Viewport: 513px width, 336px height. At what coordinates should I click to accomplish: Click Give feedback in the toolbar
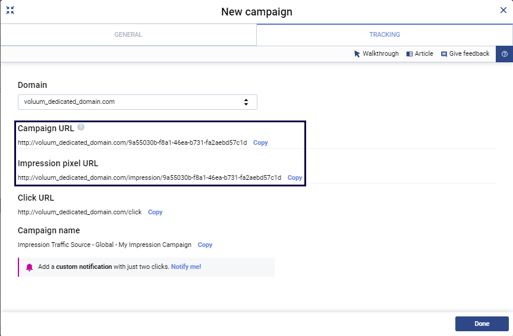(x=465, y=53)
